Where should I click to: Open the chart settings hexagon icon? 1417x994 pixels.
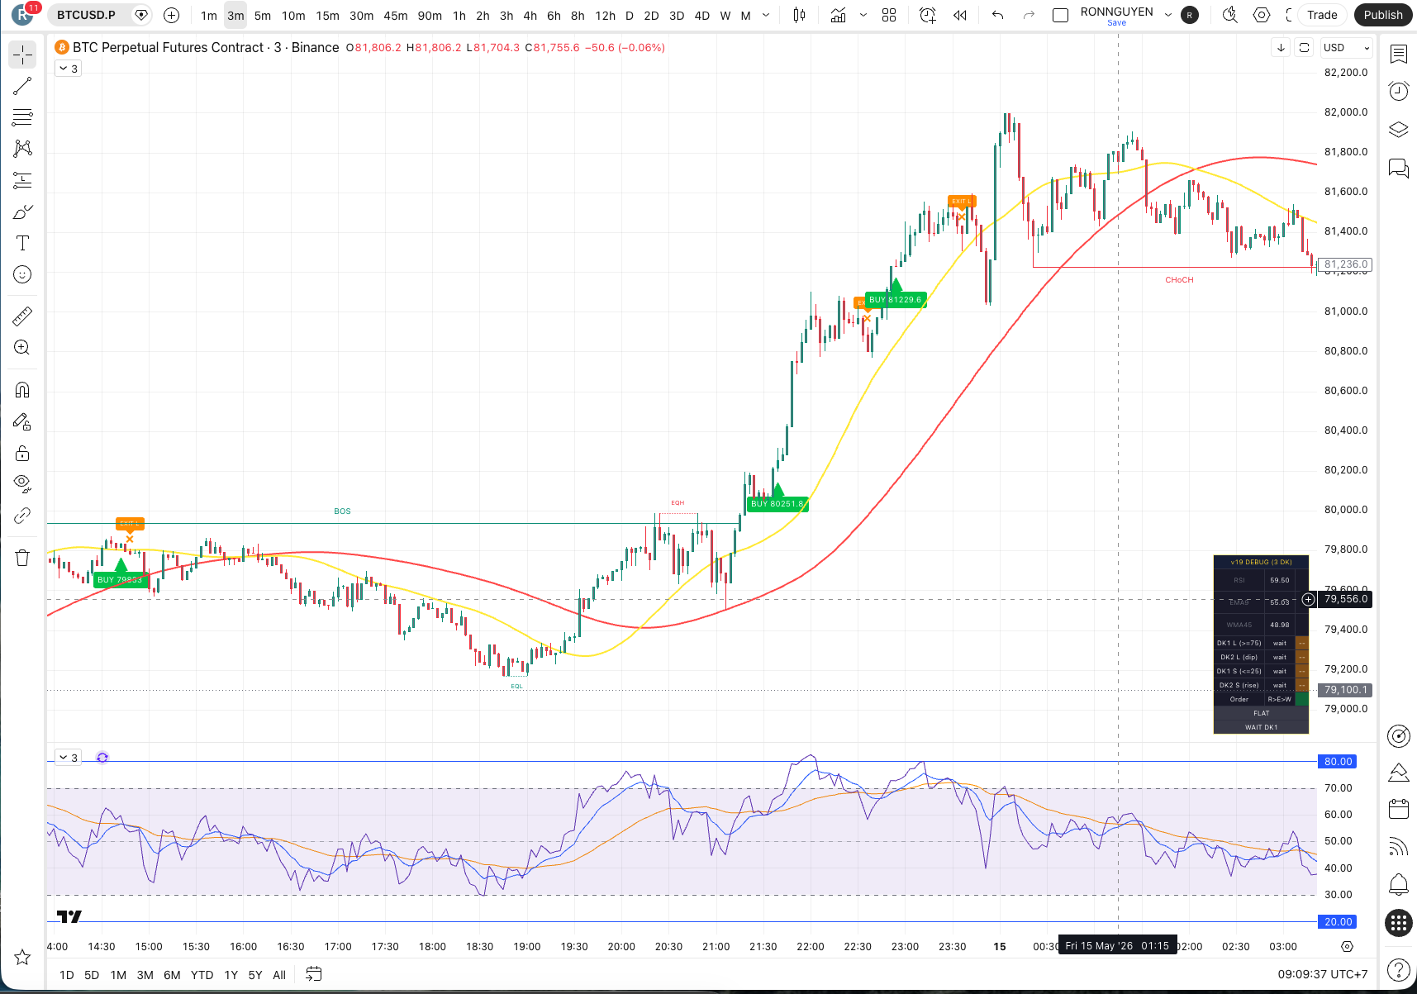tap(1262, 15)
